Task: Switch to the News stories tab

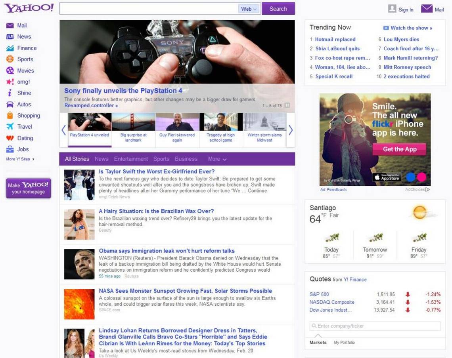Action: 102,159
